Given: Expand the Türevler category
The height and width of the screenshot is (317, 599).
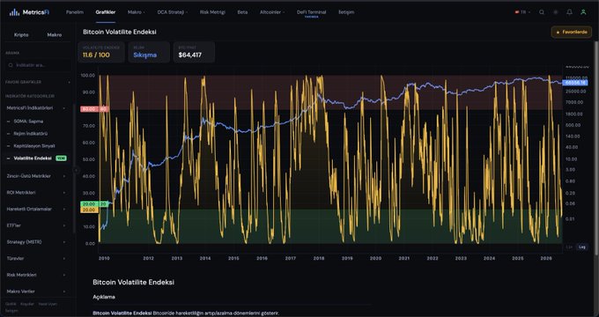Looking at the screenshot, I should 36,258.
